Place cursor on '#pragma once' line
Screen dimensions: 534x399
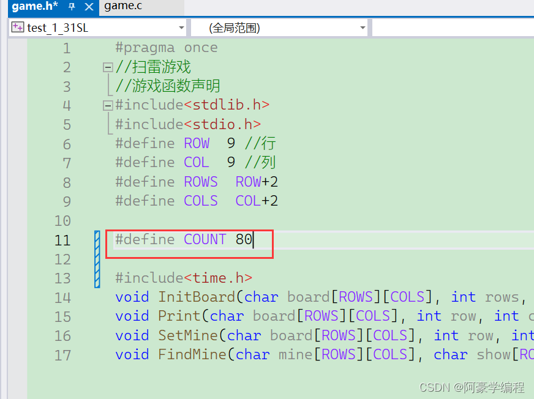(x=166, y=48)
